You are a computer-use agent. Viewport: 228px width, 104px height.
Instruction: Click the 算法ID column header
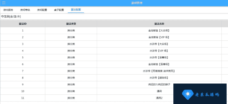[x=23, y=24]
